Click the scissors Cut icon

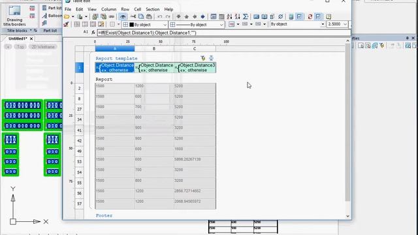[133, 17]
